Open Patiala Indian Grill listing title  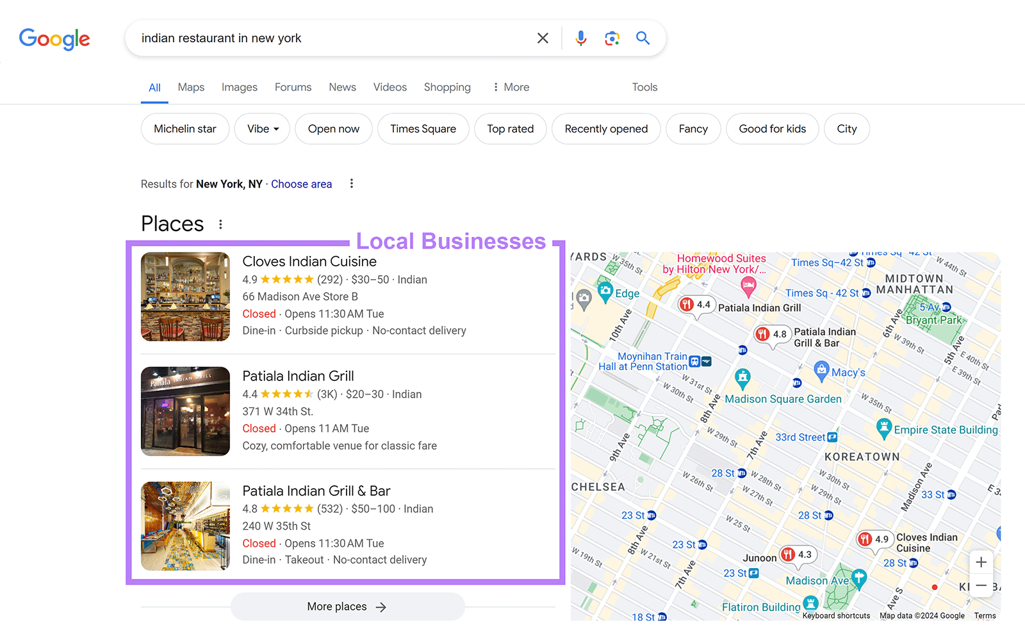(298, 376)
